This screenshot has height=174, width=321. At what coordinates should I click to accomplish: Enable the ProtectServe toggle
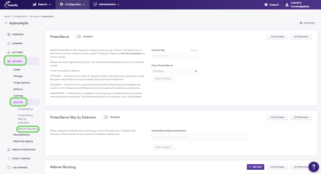[x=78, y=37]
